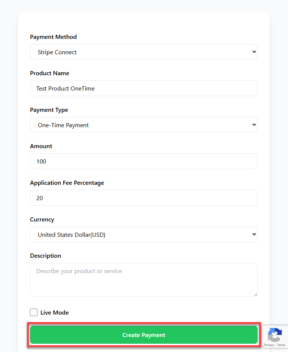288x352 pixels.
Task: Click into the Description text area
Action: 143,279
